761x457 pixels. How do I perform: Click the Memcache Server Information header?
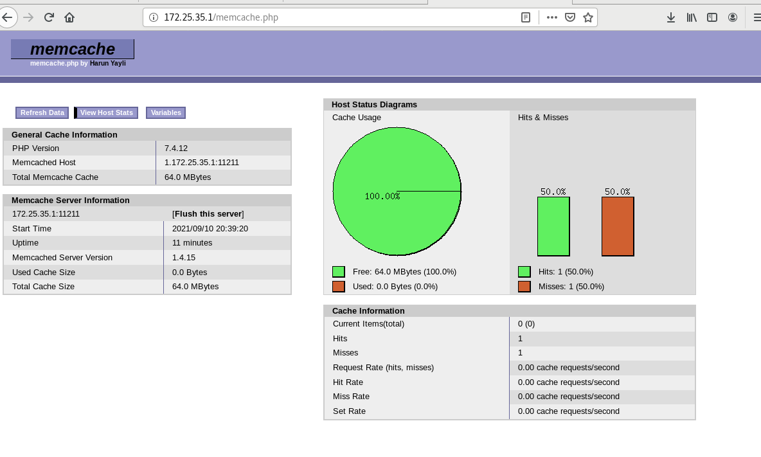(147, 201)
